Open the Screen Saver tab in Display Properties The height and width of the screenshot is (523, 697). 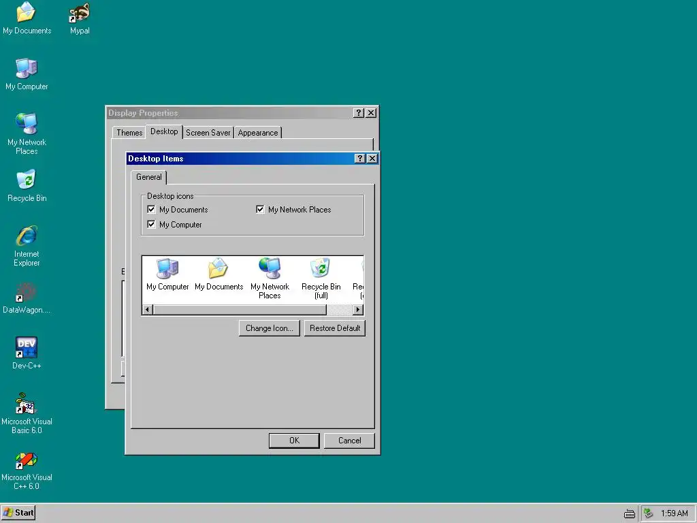click(x=208, y=133)
